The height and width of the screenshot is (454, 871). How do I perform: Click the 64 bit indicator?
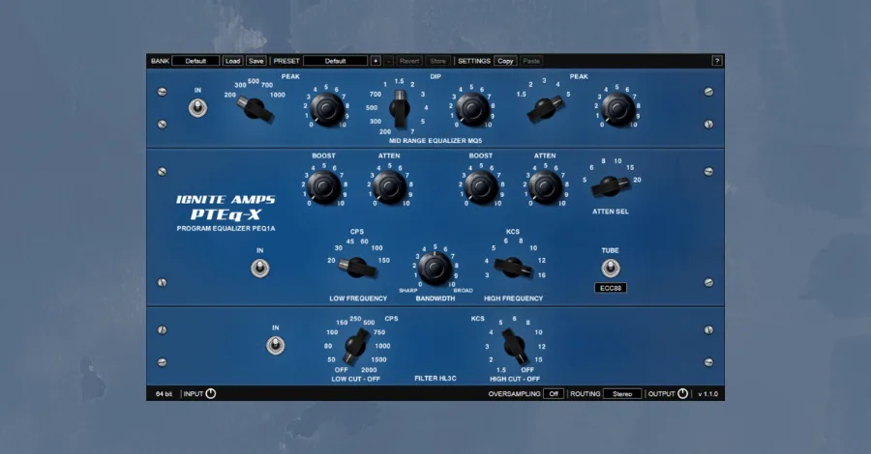pyautogui.click(x=164, y=394)
